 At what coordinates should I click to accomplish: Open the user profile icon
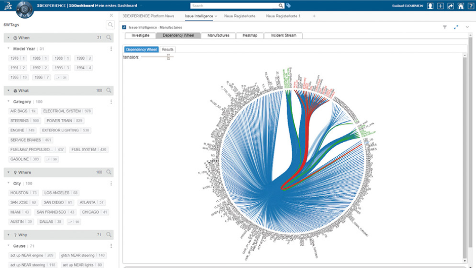click(430, 6)
